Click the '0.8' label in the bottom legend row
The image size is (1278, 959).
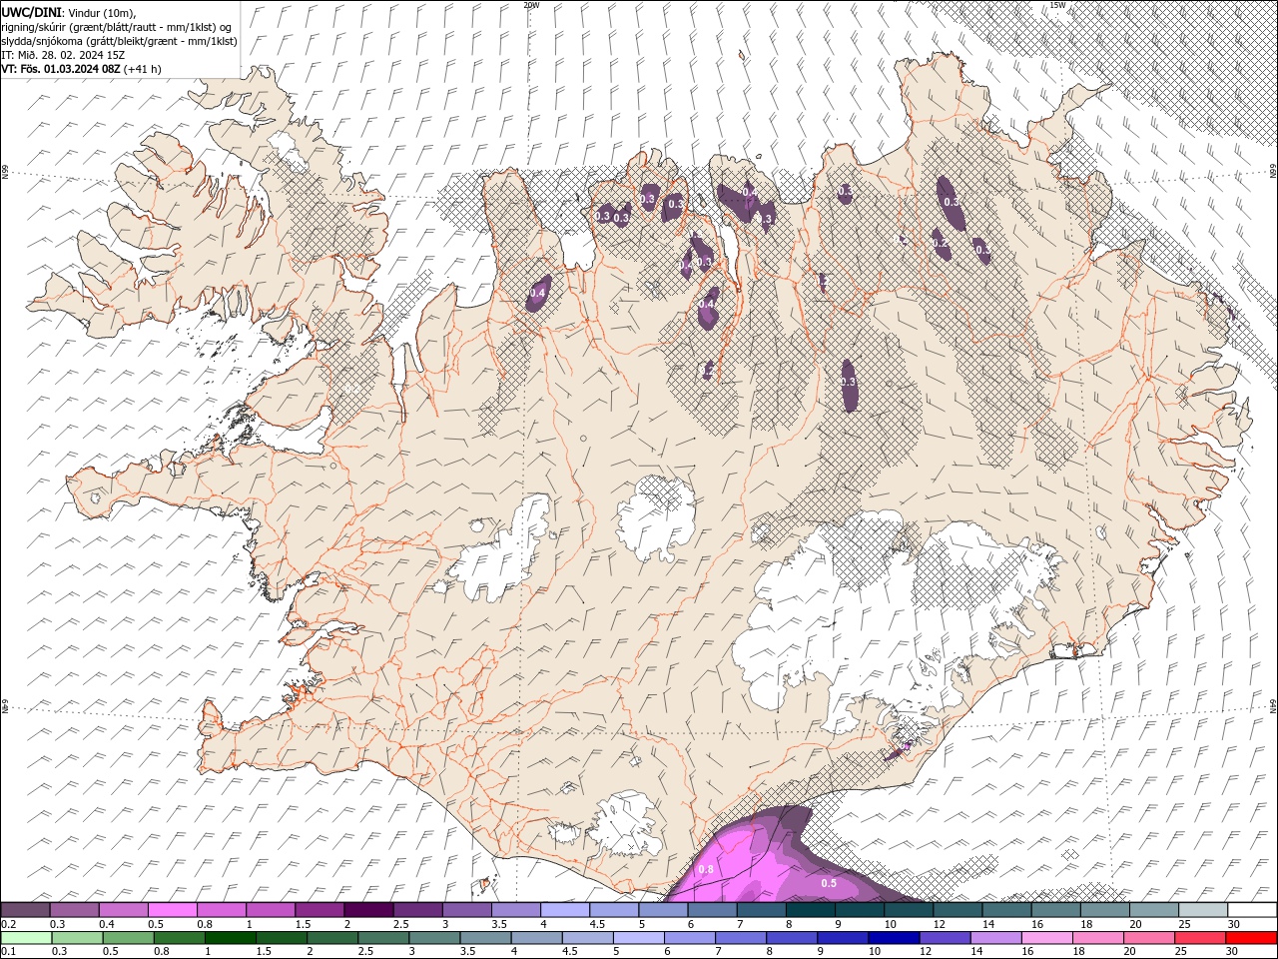pyautogui.click(x=162, y=952)
